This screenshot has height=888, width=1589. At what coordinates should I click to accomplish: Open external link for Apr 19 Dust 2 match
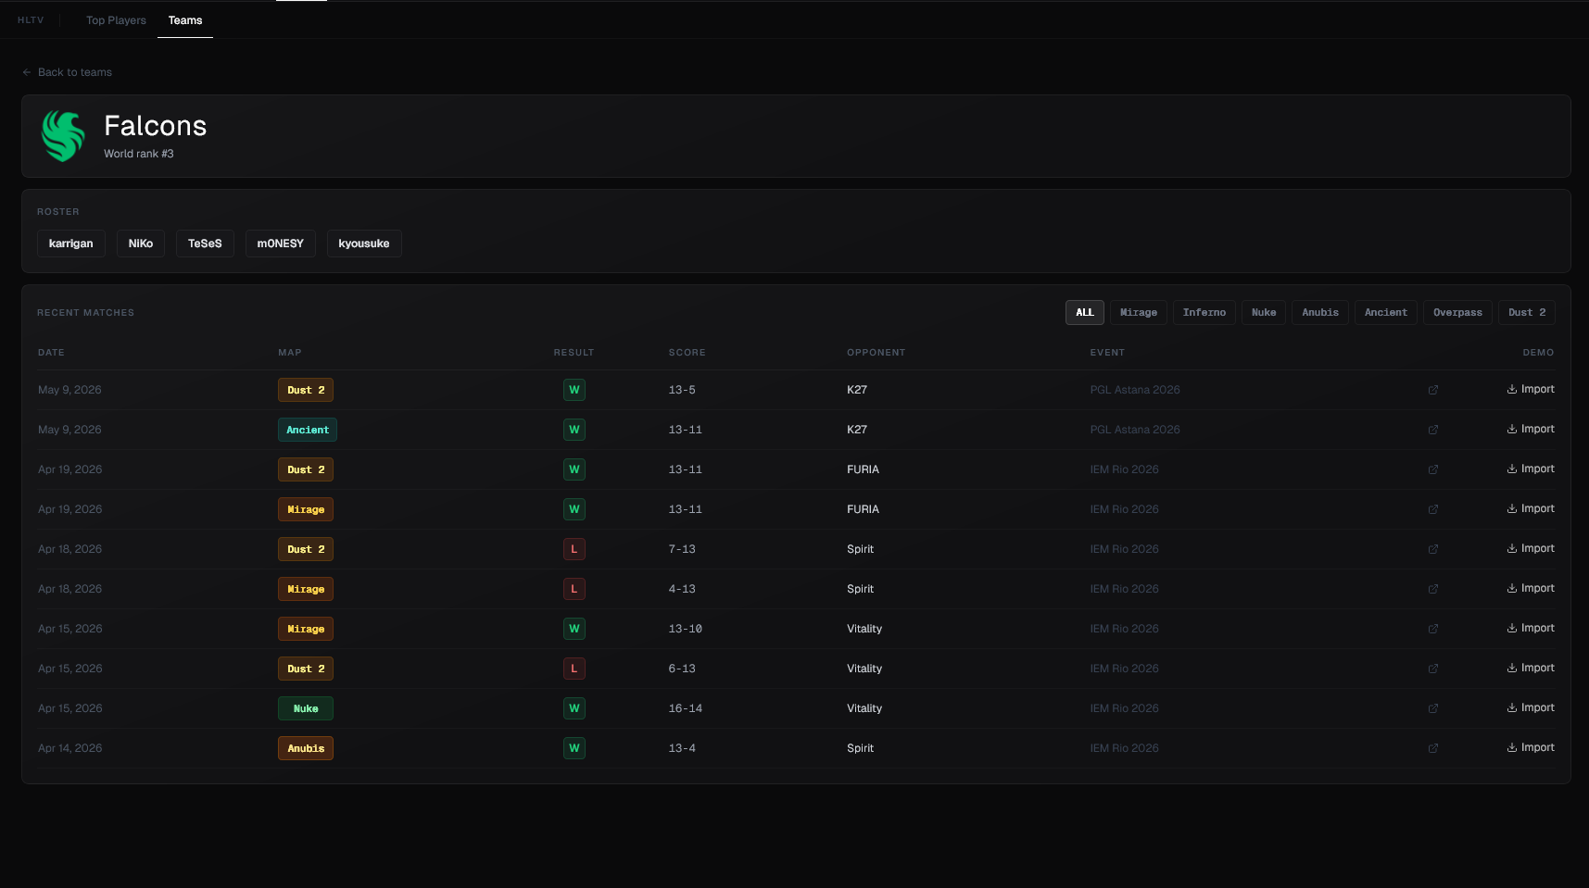pos(1433,469)
